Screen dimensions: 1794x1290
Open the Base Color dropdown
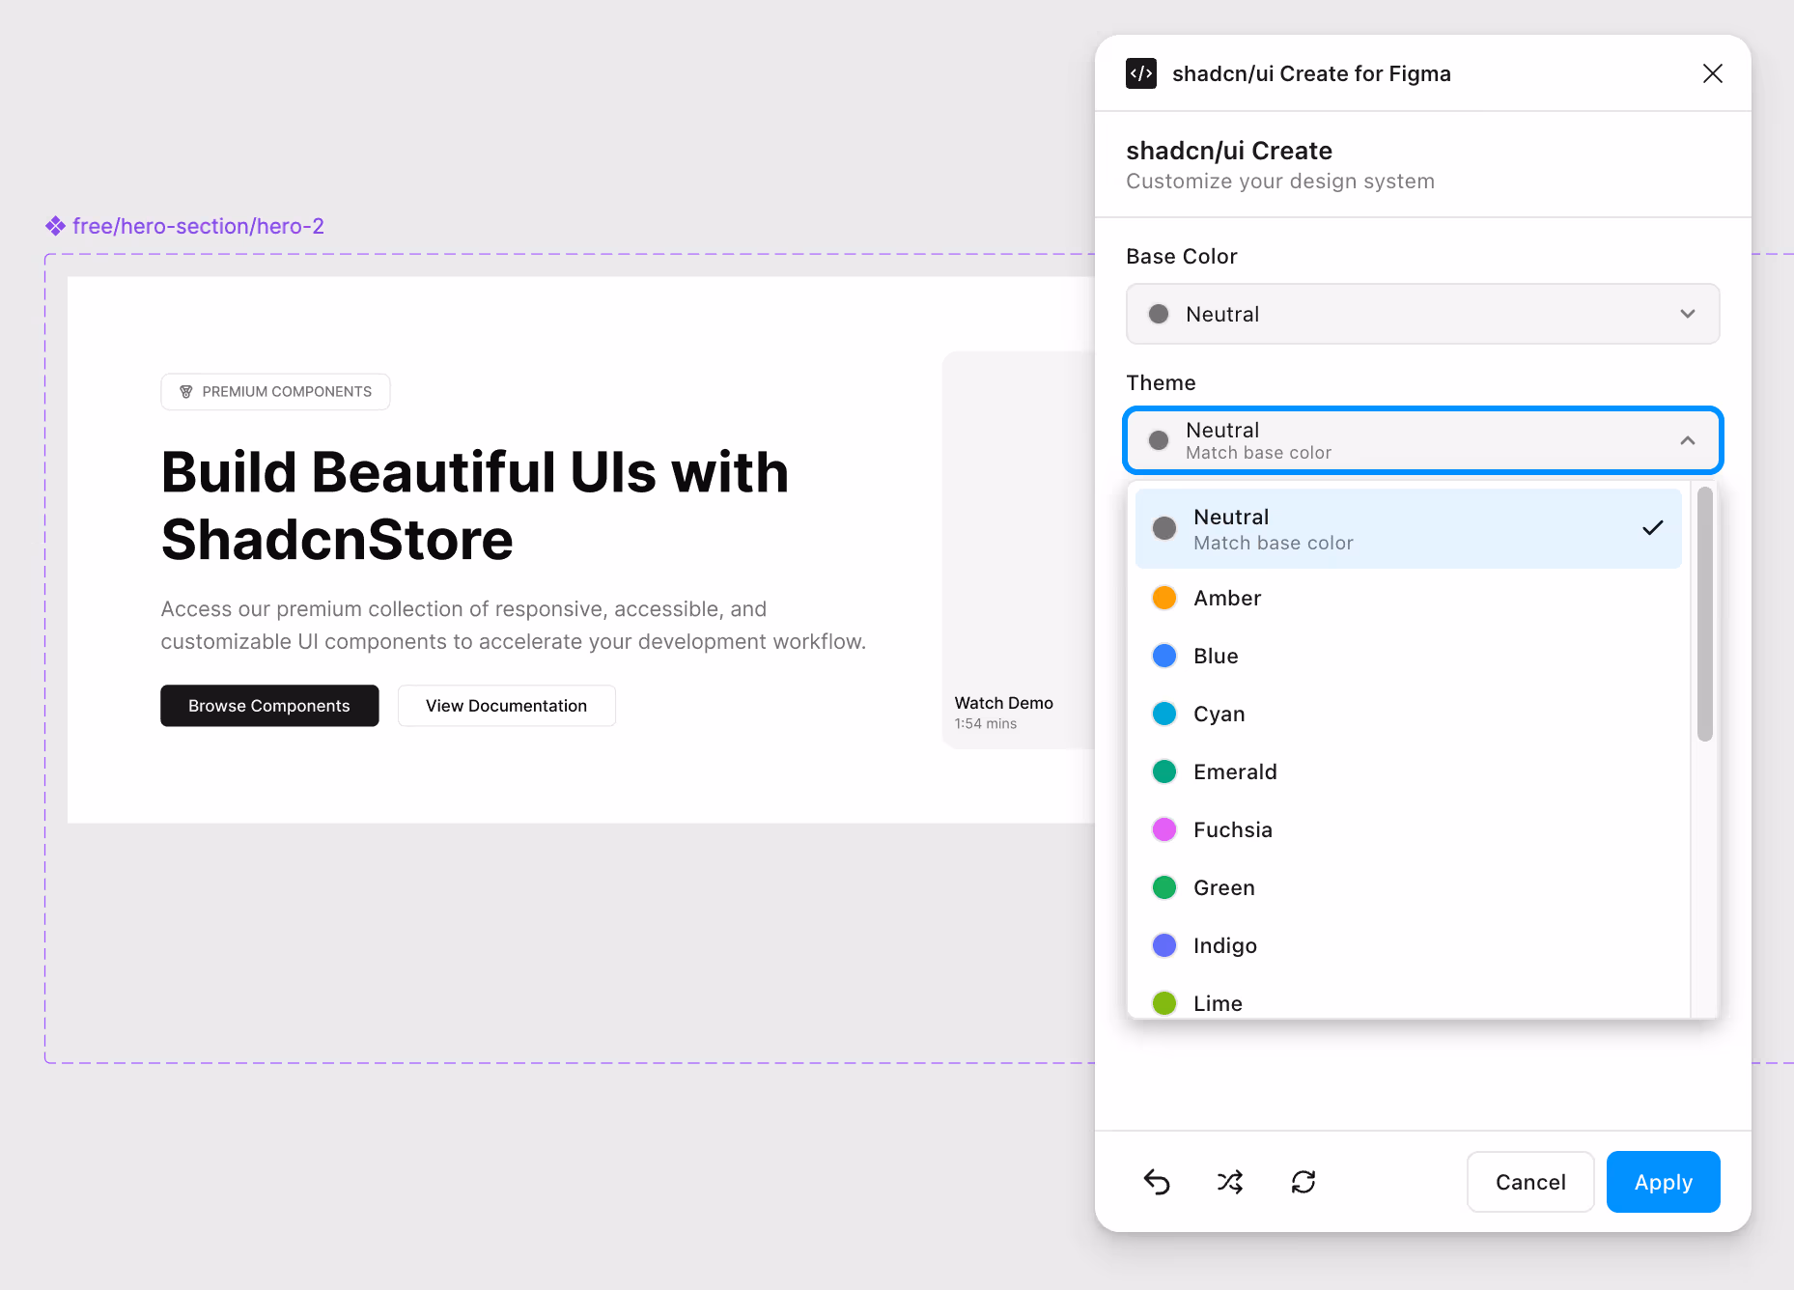point(1423,314)
